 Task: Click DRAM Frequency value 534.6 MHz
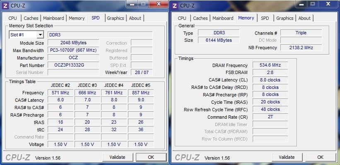pos(270,65)
